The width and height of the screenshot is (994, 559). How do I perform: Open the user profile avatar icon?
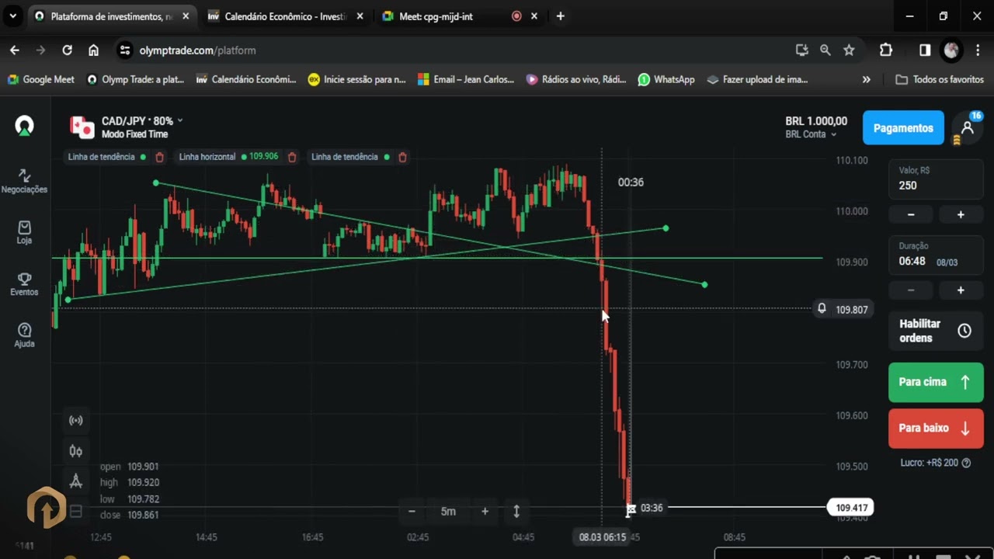click(968, 127)
